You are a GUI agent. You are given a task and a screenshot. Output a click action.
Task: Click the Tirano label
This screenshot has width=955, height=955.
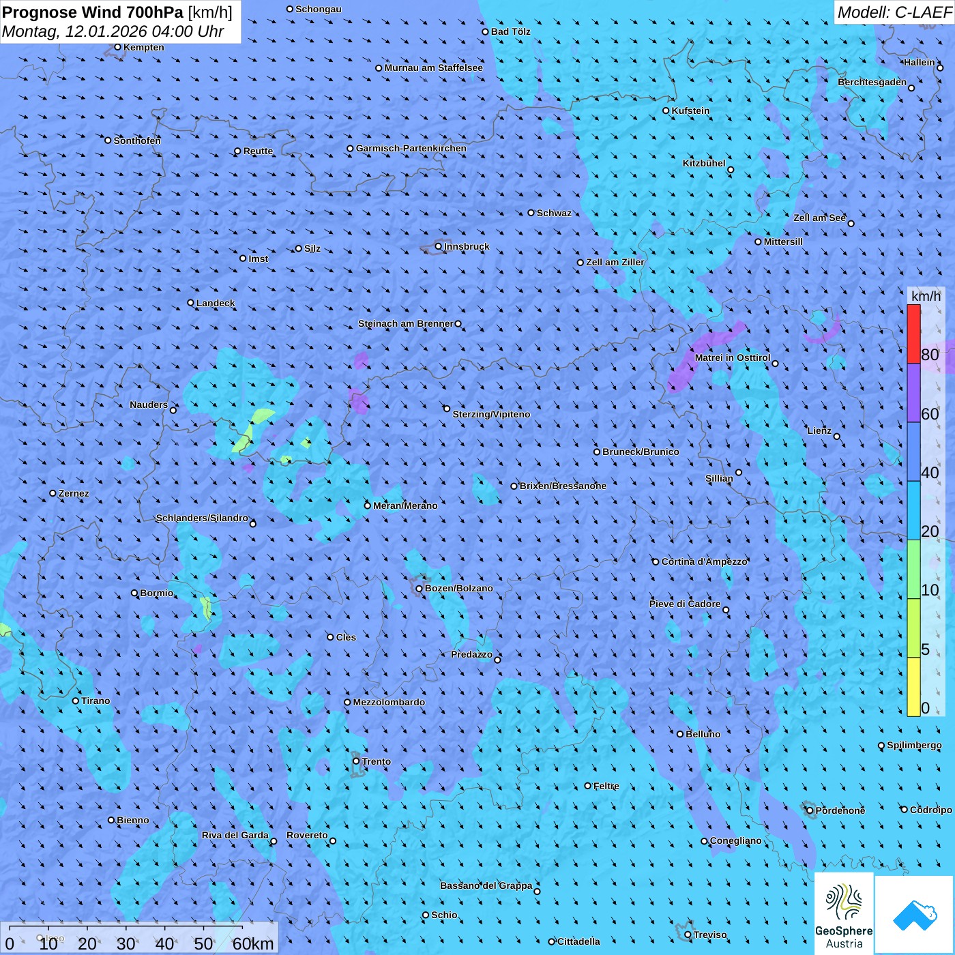[x=95, y=701]
